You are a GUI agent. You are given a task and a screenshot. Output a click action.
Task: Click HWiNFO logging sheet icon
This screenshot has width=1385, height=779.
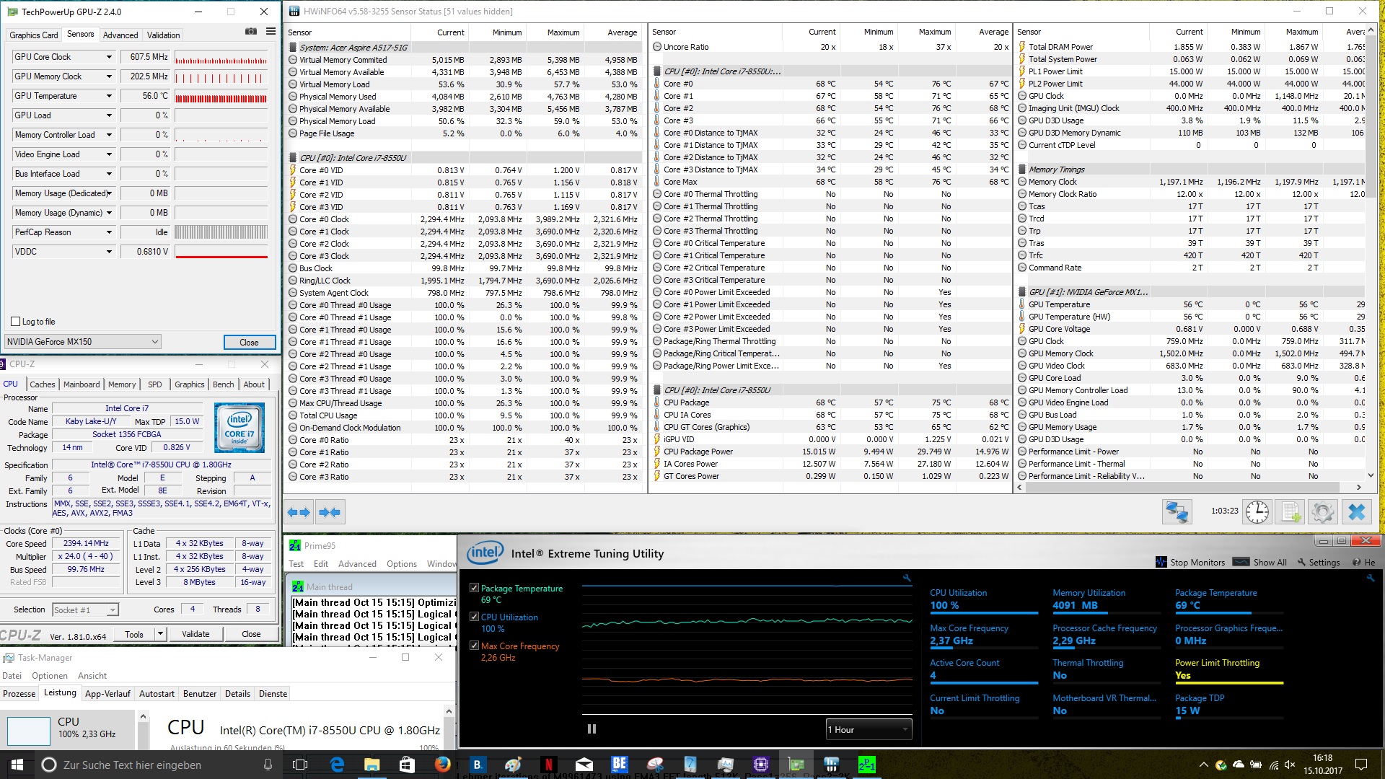1290,512
